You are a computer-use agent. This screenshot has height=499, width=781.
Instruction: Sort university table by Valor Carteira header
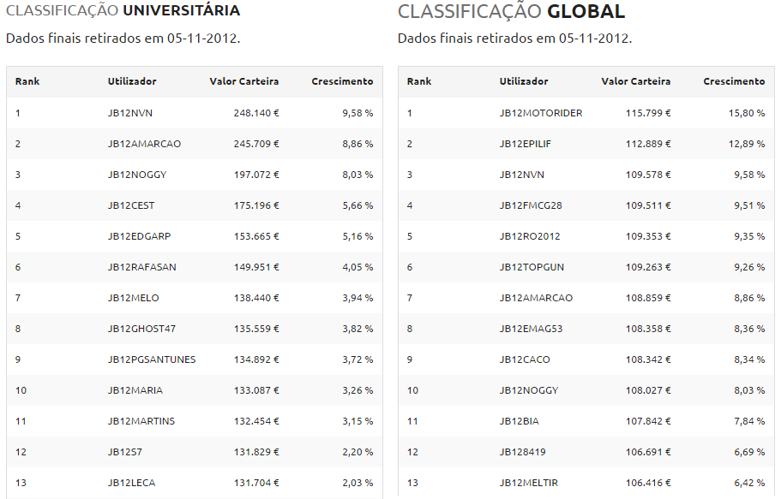point(244,82)
